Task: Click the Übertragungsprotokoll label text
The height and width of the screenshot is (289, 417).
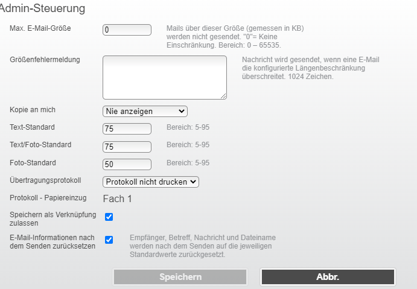Action: pos(45,180)
